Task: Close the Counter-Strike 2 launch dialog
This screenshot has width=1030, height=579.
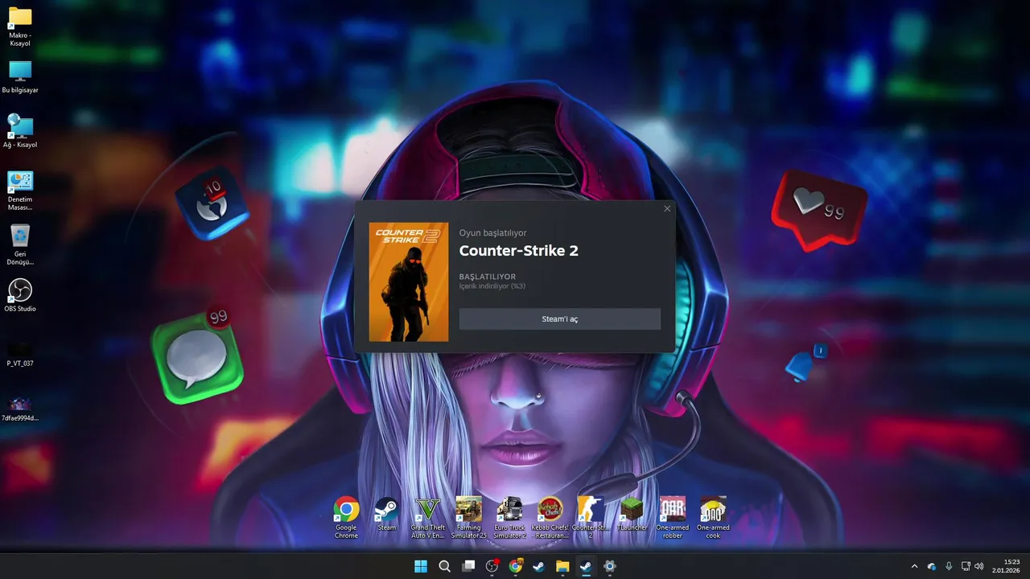Action: click(667, 209)
